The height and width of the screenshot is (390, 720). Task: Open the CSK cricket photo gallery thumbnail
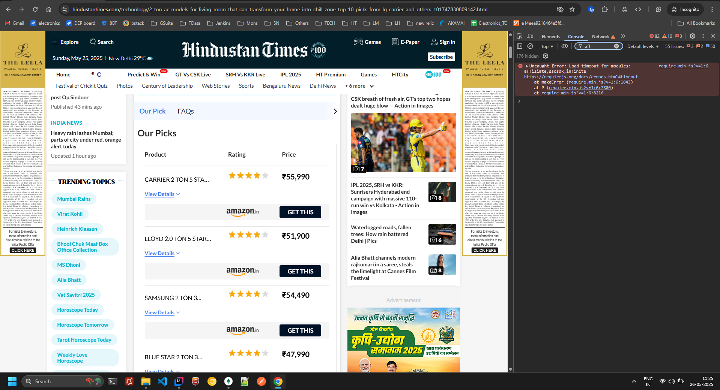coord(403,142)
